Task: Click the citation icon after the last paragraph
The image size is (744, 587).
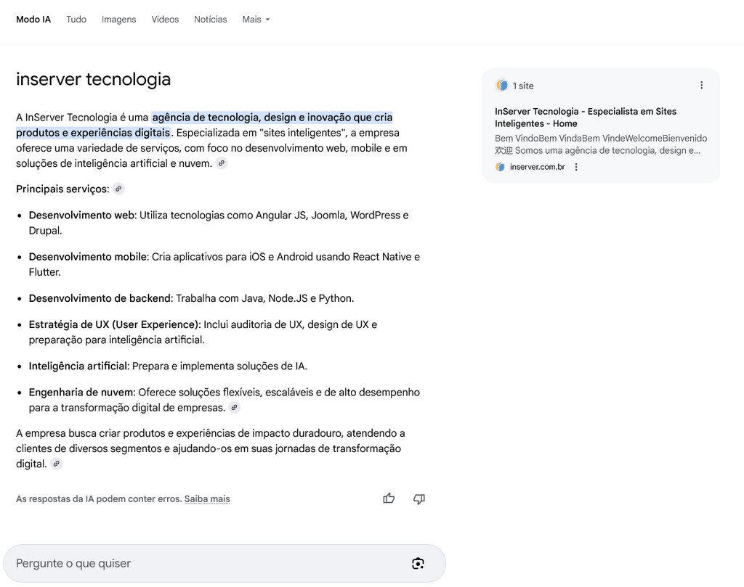Action: click(57, 463)
